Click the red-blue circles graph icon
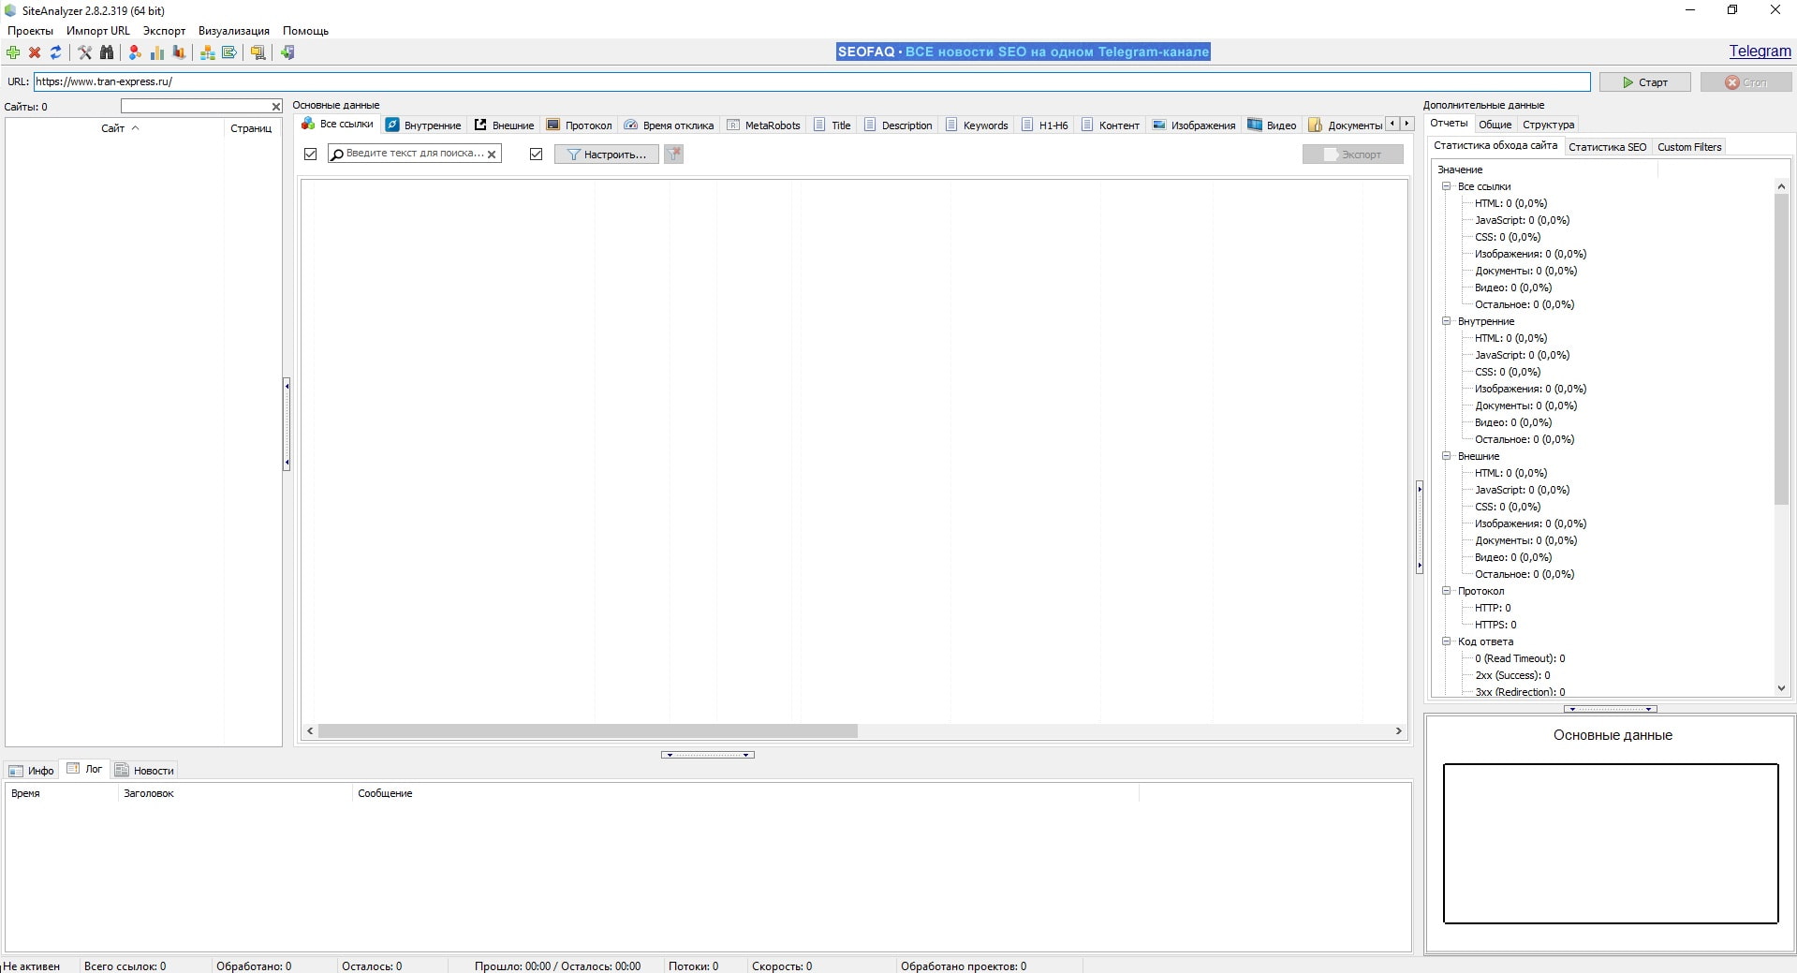The width and height of the screenshot is (1797, 973). pyautogui.click(x=136, y=52)
